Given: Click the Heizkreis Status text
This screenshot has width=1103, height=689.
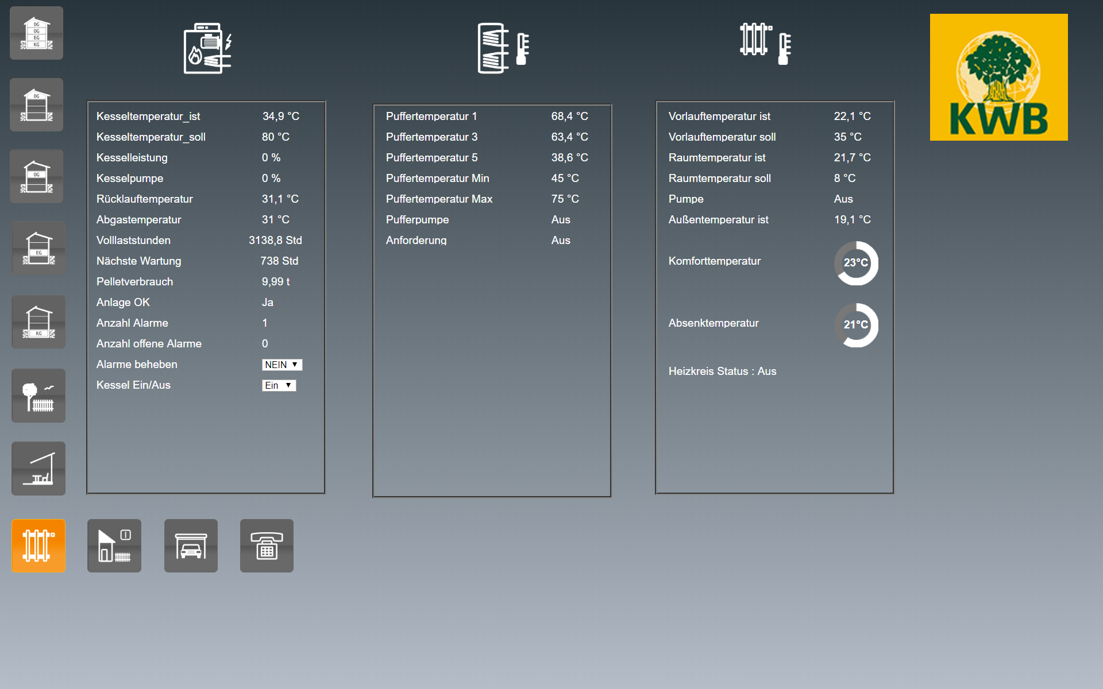Looking at the screenshot, I should click(x=722, y=371).
